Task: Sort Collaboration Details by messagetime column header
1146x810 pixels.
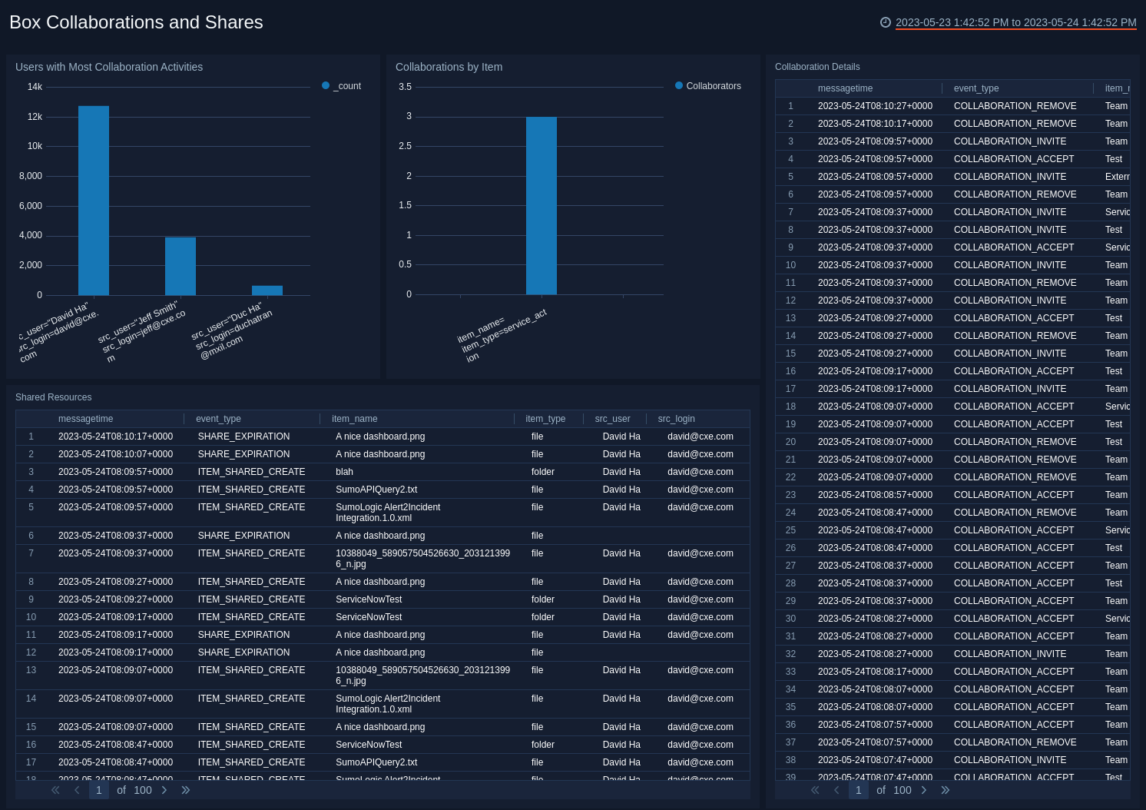Action: tap(845, 88)
